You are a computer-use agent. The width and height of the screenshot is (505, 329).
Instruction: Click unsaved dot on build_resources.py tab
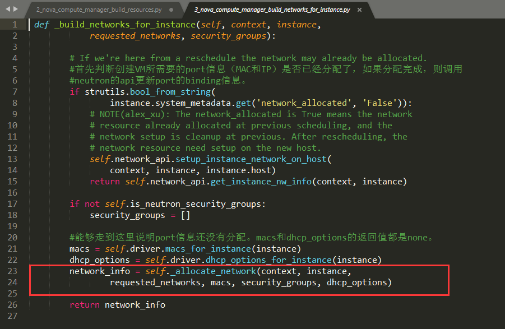tap(172, 10)
